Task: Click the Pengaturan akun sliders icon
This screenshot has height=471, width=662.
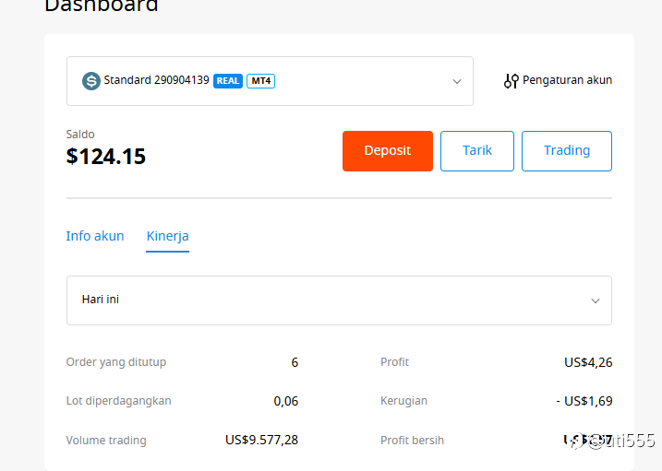Action: [512, 81]
